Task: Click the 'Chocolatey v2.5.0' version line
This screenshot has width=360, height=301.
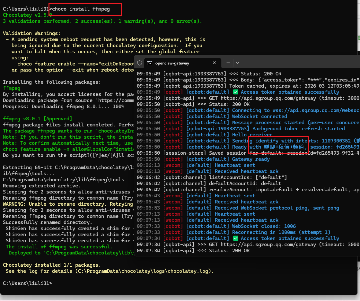Action: (x=27, y=15)
